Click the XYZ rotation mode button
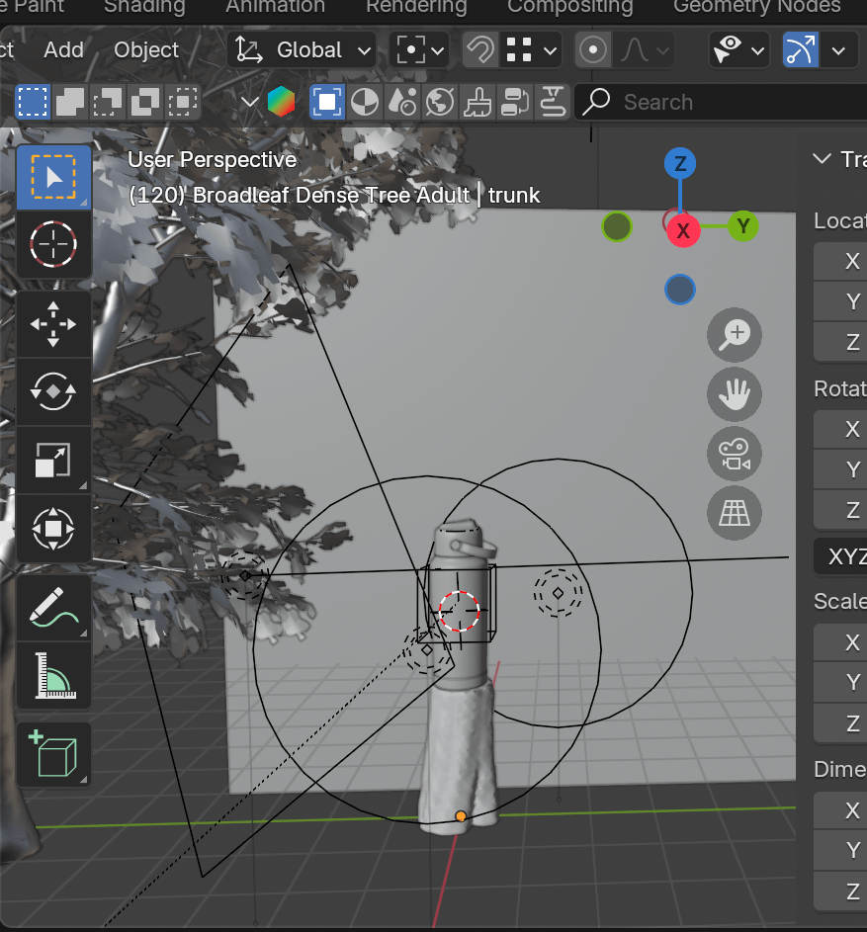This screenshot has height=932, width=867. (x=843, y=556)
